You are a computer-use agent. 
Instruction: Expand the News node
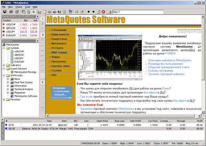pyautogui.click(x=8, y=79)
